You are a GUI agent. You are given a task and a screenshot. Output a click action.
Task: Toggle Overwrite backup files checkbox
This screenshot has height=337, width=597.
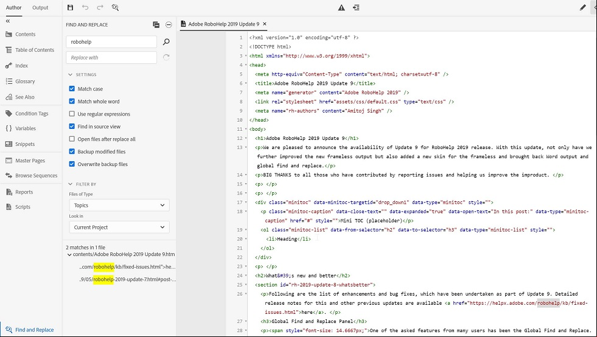pos(72,164)
